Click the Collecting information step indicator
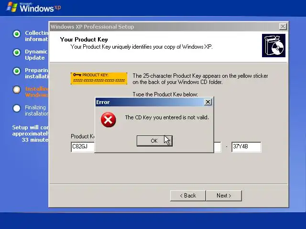306x229 pixels. pyautogui.click(x=17, y=34)
